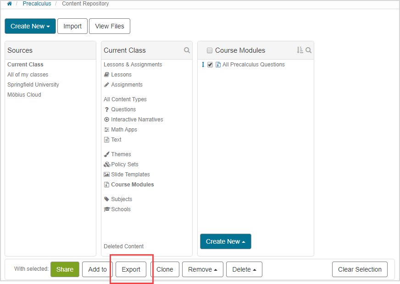
Task: Select Springfield University source
Action: point(33,85)
